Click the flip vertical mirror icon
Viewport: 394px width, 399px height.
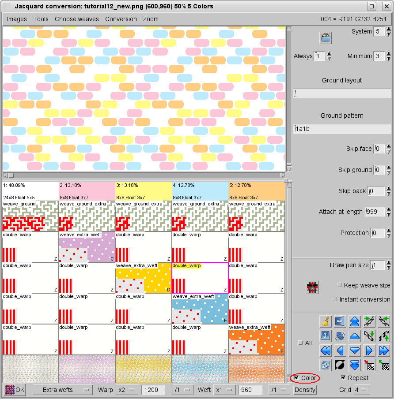tap(326, 336)
